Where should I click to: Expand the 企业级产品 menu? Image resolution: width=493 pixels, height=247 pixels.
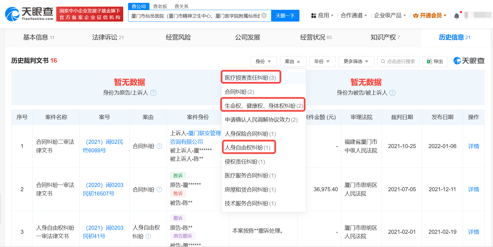(390, 16)
